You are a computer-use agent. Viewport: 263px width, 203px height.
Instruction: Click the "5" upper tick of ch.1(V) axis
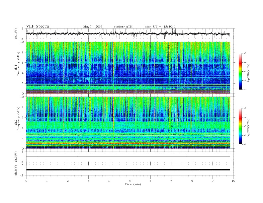coord(23,29)
